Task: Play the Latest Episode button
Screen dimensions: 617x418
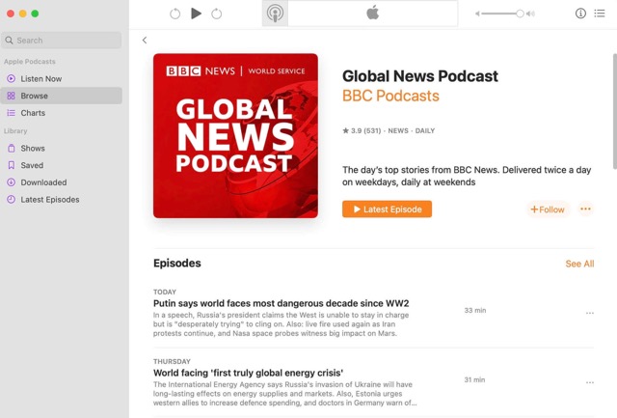Action: [x=387, y=209]
